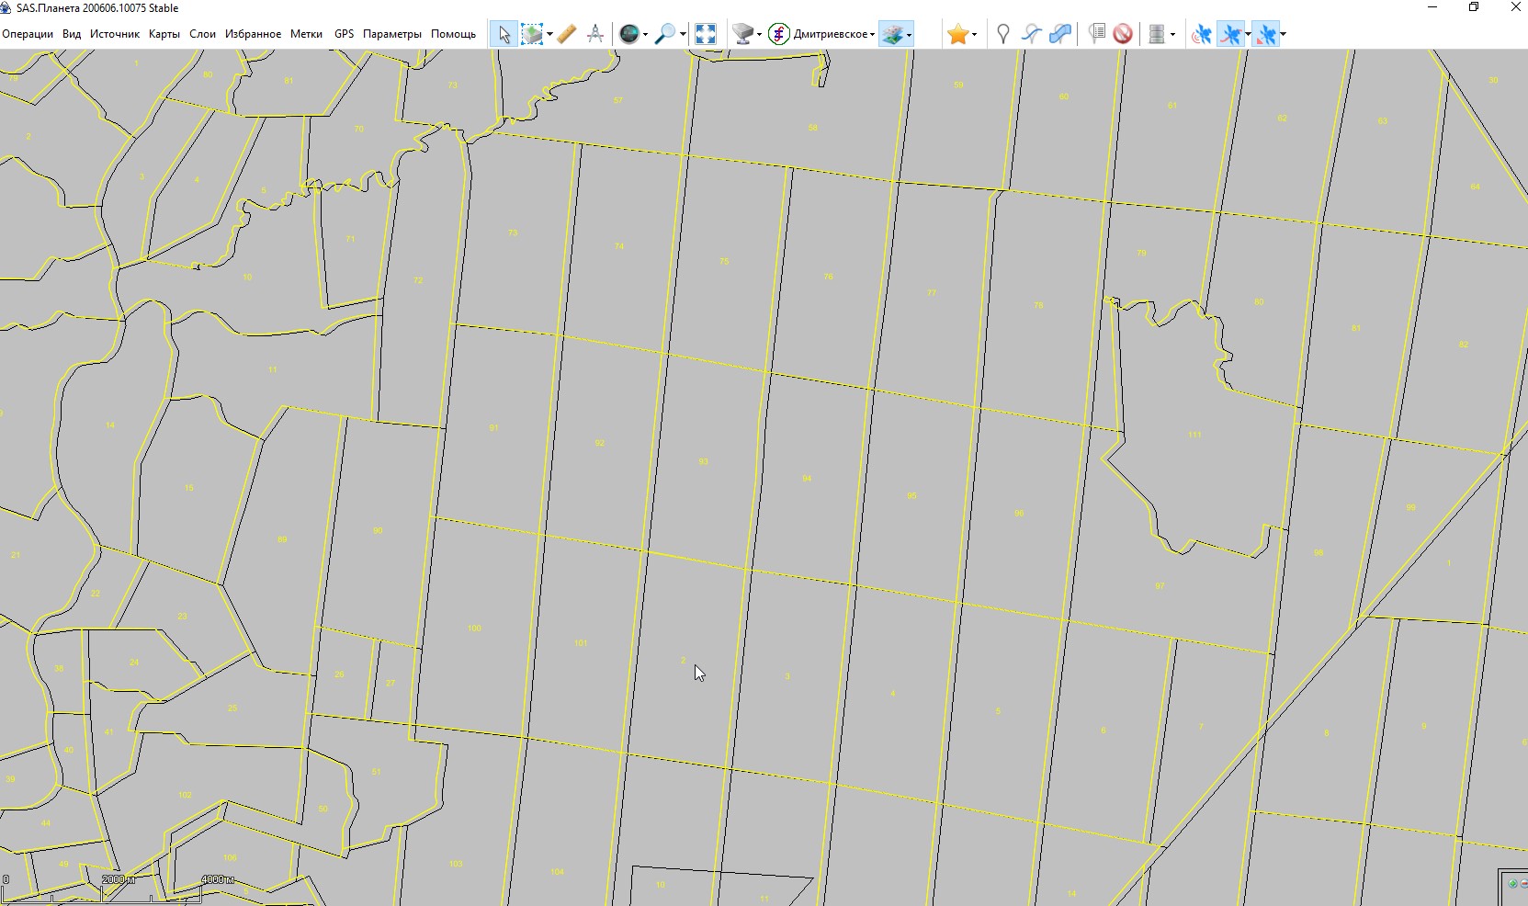Open the Операции menu

click(28, 34)
